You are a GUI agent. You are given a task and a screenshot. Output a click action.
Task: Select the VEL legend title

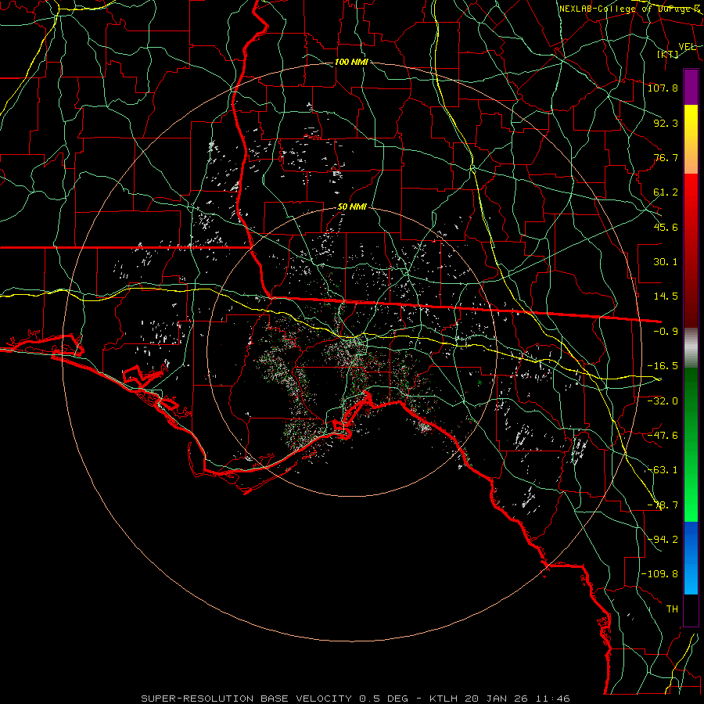coord(688,47)
